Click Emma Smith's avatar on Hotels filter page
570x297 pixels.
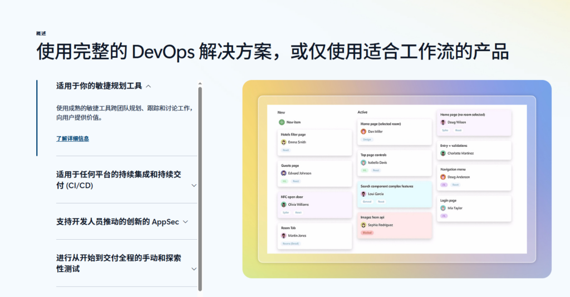click(x=283, y=142)
